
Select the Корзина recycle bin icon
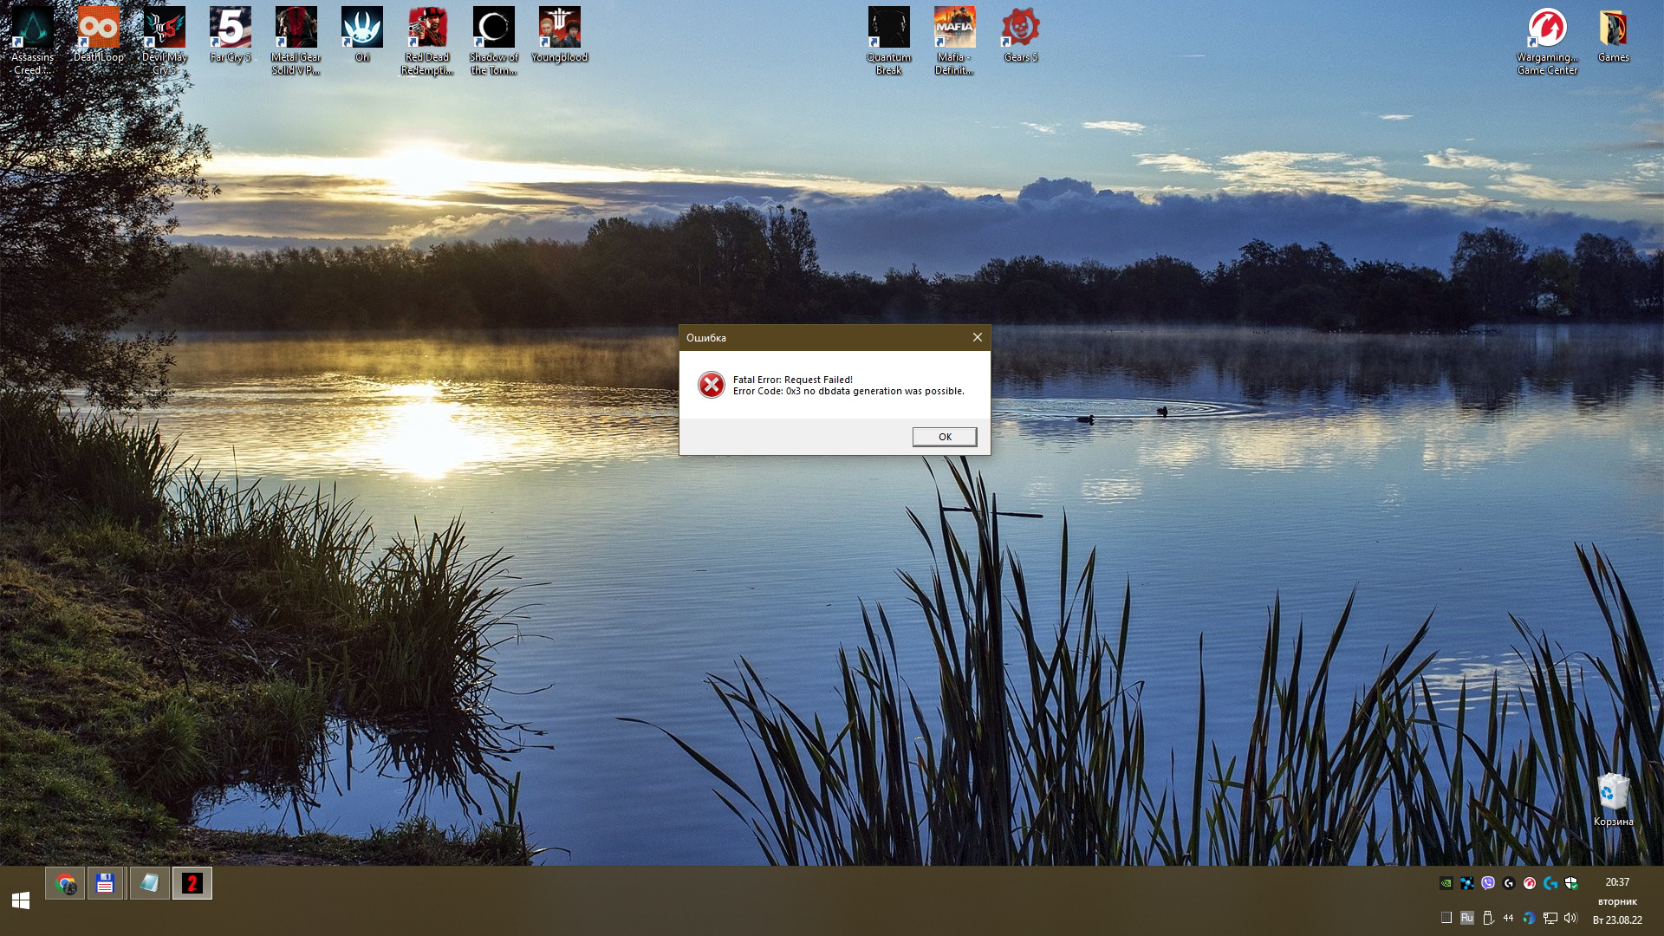click(x=1613, y=799)
